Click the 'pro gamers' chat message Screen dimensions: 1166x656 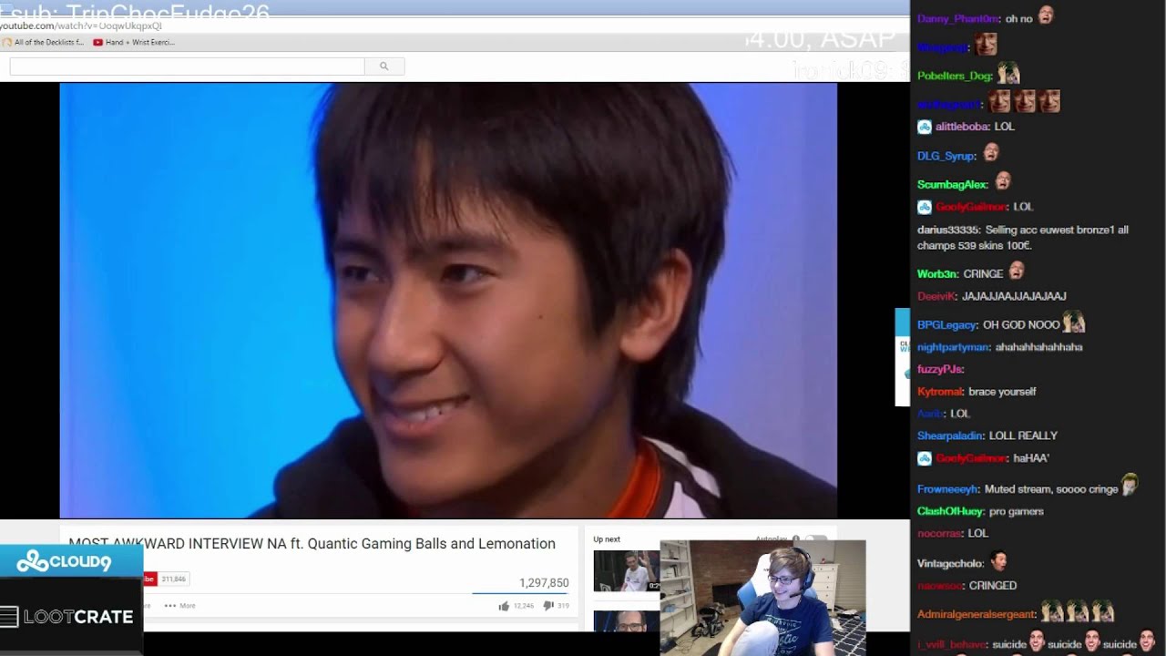1017,511
